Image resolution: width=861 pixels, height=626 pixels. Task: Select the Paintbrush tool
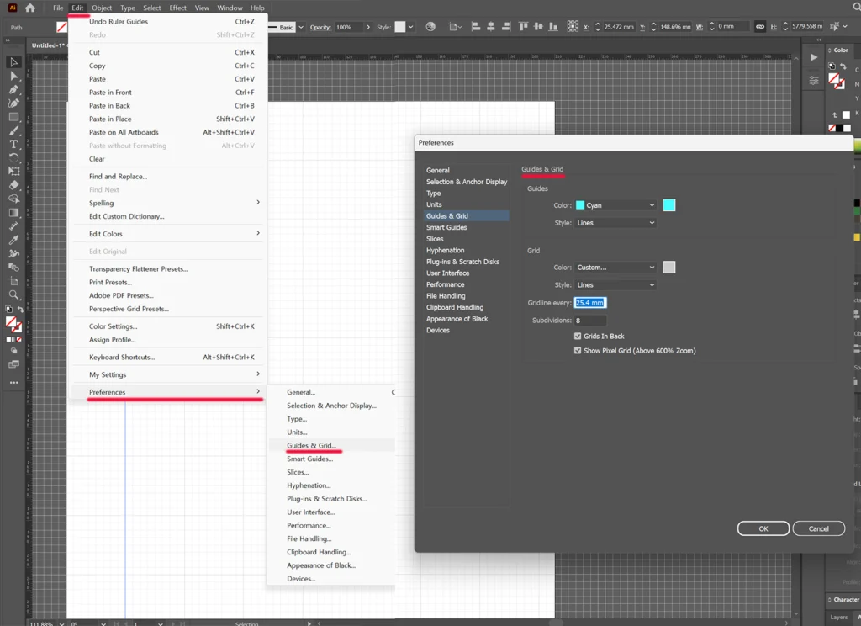pos(13,130)
